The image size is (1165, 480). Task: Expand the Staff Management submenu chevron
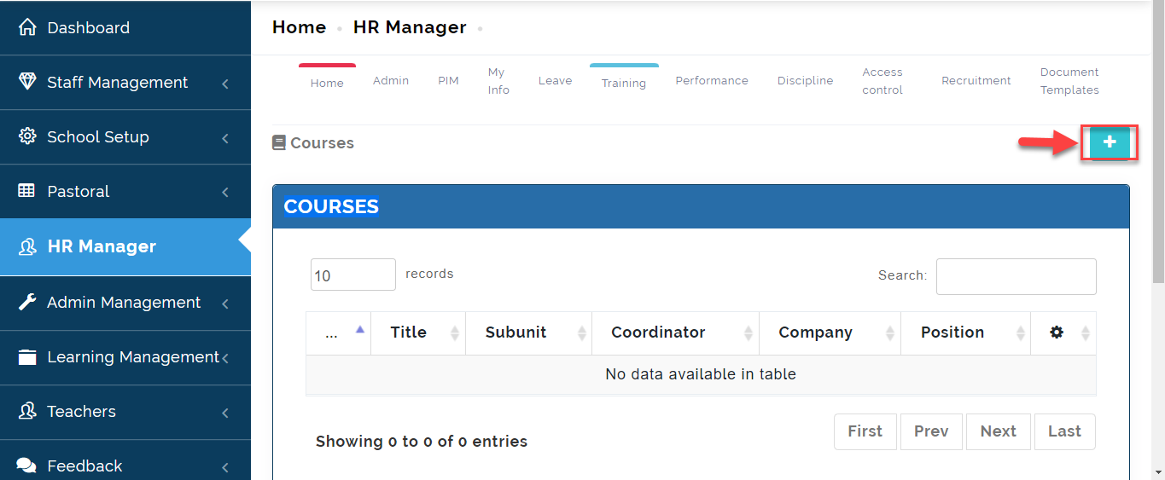point(225,84)
